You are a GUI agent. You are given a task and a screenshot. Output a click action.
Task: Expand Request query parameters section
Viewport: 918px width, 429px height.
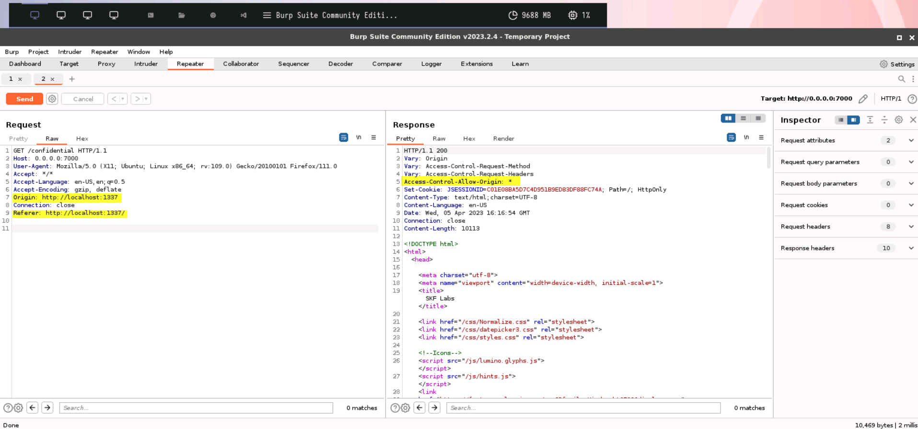[x=846, y=162]
